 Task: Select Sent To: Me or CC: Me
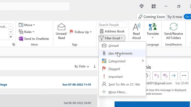tap(122, 84)
